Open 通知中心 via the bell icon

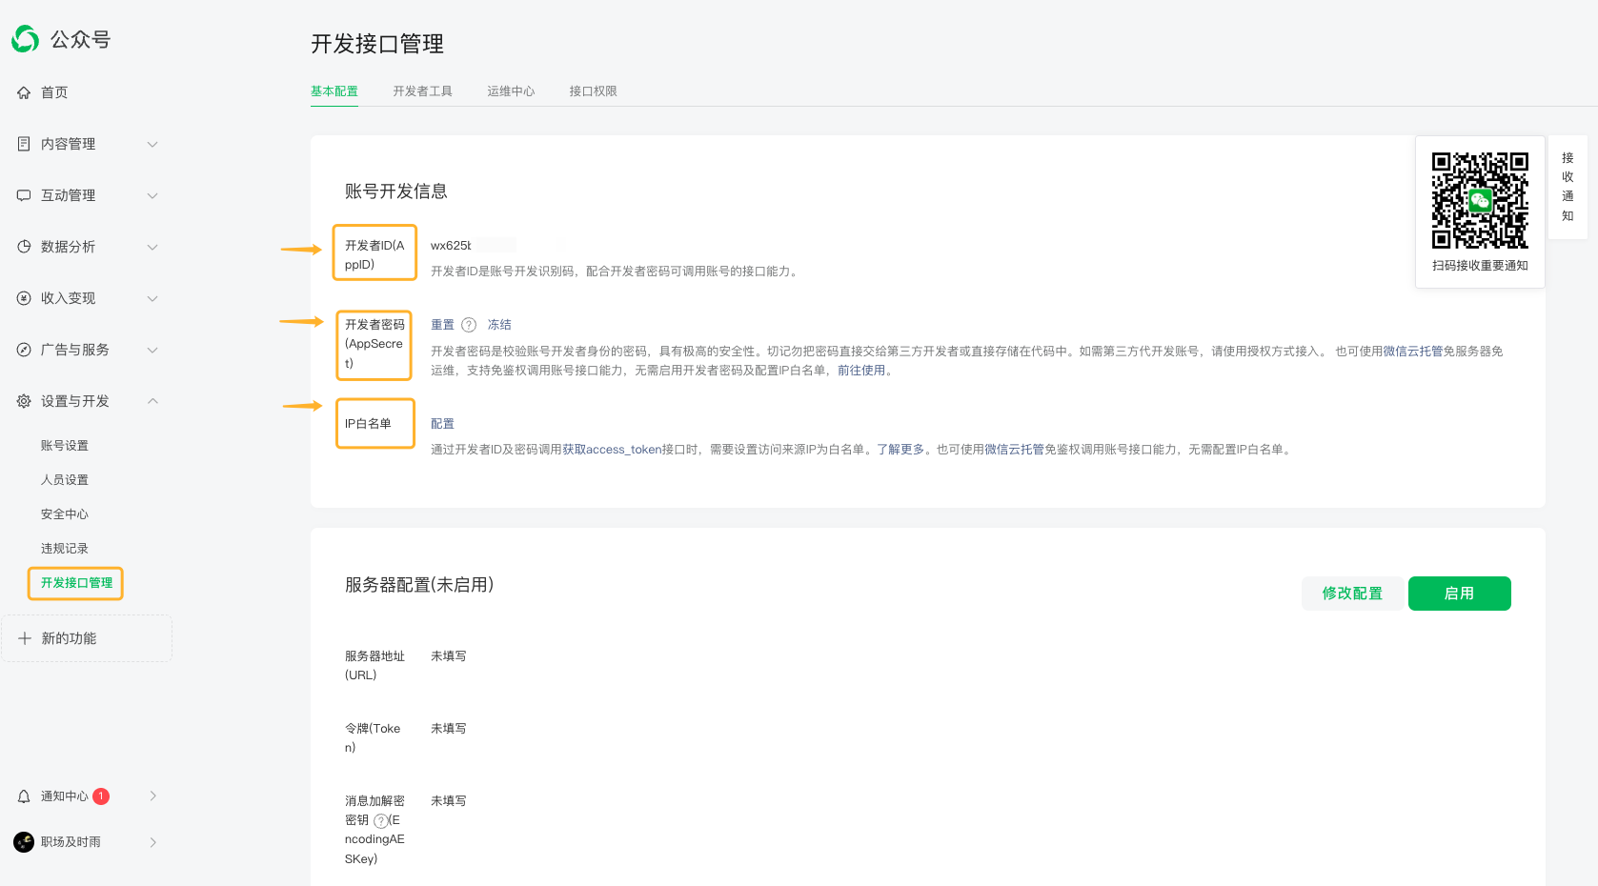tap(24, 796)
